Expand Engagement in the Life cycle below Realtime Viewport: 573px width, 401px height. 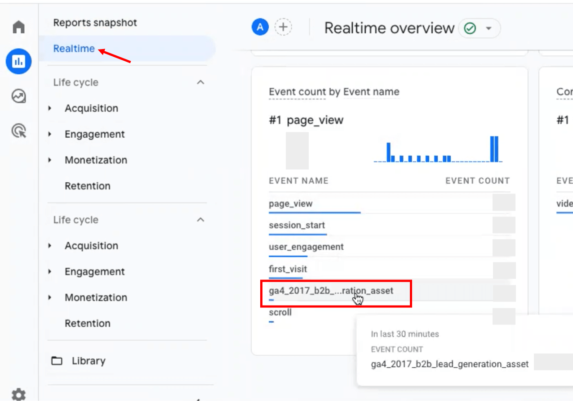50,134
